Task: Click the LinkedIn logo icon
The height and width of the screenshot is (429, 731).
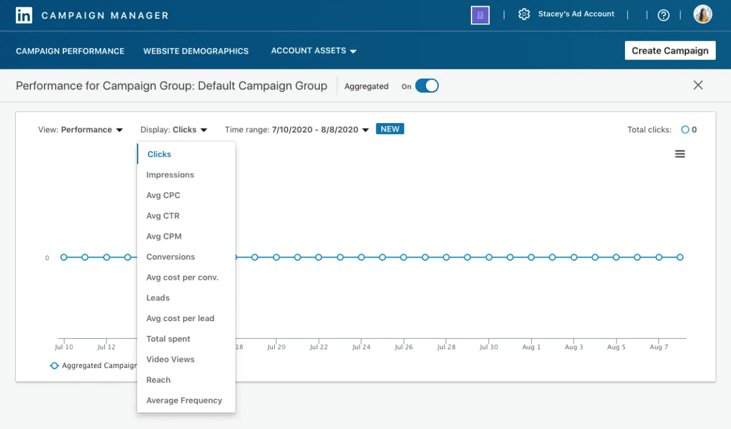Action: point(24,15)
